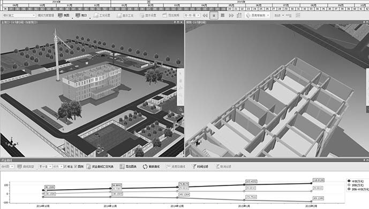
Task: Rewind the simulation timeline
Action: click(x=205, y=16)
